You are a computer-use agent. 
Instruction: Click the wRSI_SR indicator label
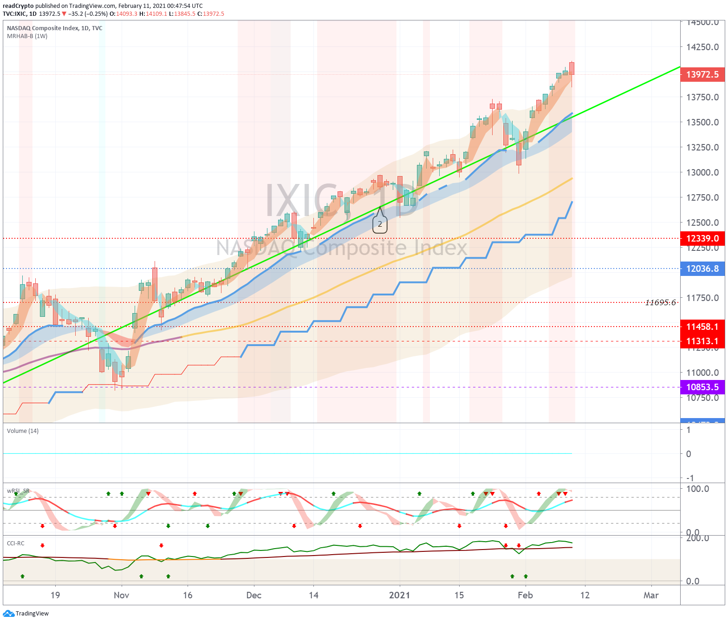click(x=18, y=491)
